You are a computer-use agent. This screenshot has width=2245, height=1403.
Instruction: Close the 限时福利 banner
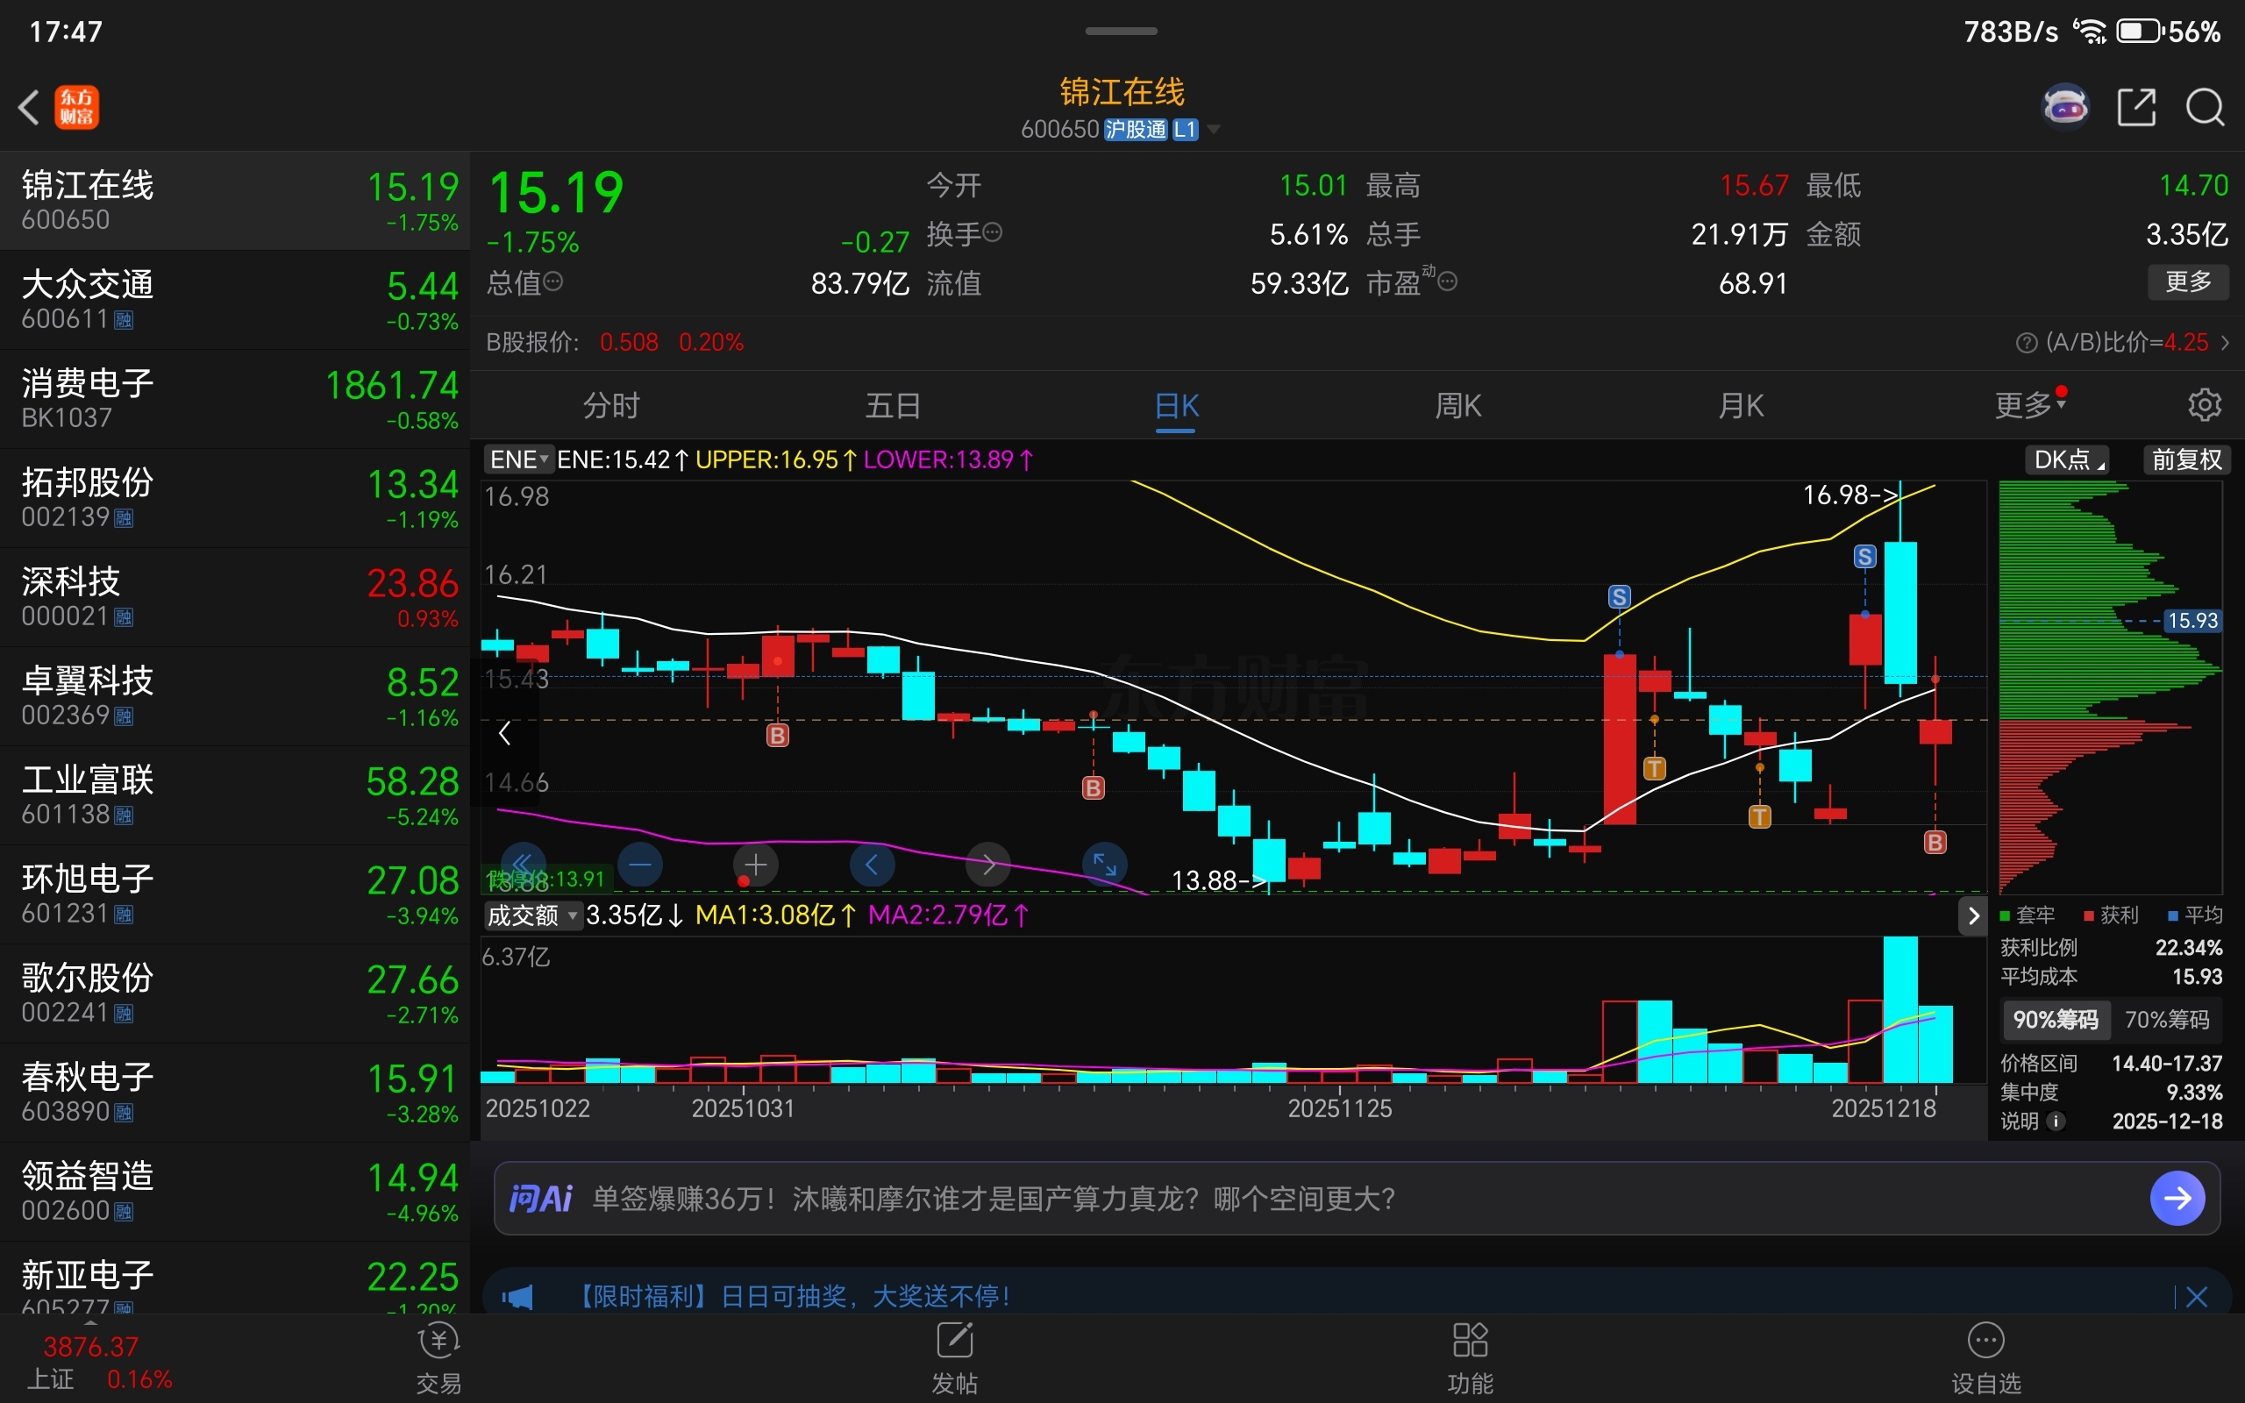coord(2196,1296)
